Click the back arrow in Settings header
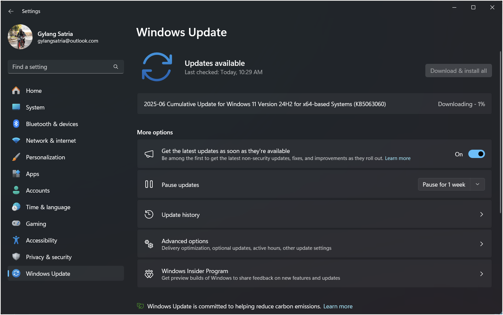Image resolution: width=503 pixels, height=315 pixels. (11, 11)
